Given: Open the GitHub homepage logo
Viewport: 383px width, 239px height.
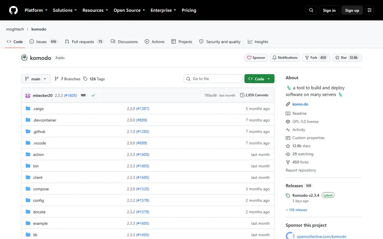Looking at the screenshot, I should click(14, 10).
